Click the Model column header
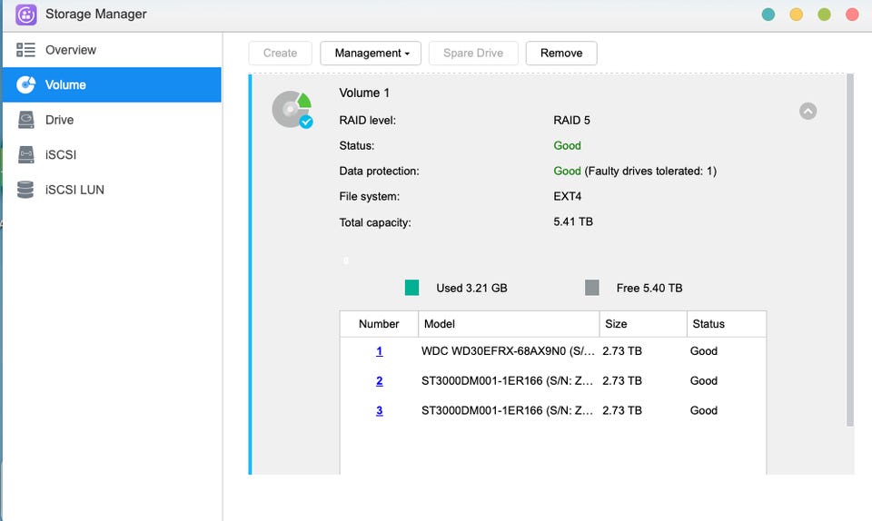Viewport: 872px width, 521px height. point(440,324)
